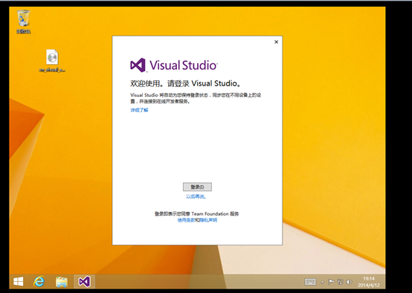Select the Visual Studio disc image file on desktop
Screen dimensions: 412x293
tap(52, 60)
